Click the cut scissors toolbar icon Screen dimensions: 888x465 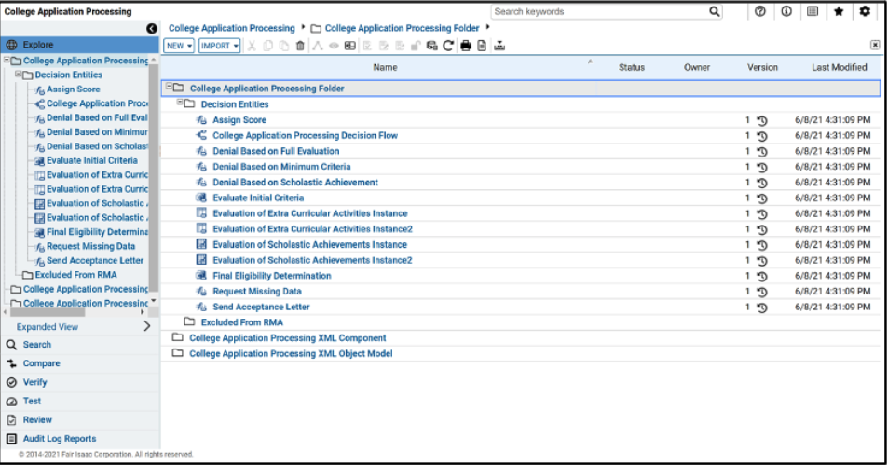(252, 46)
